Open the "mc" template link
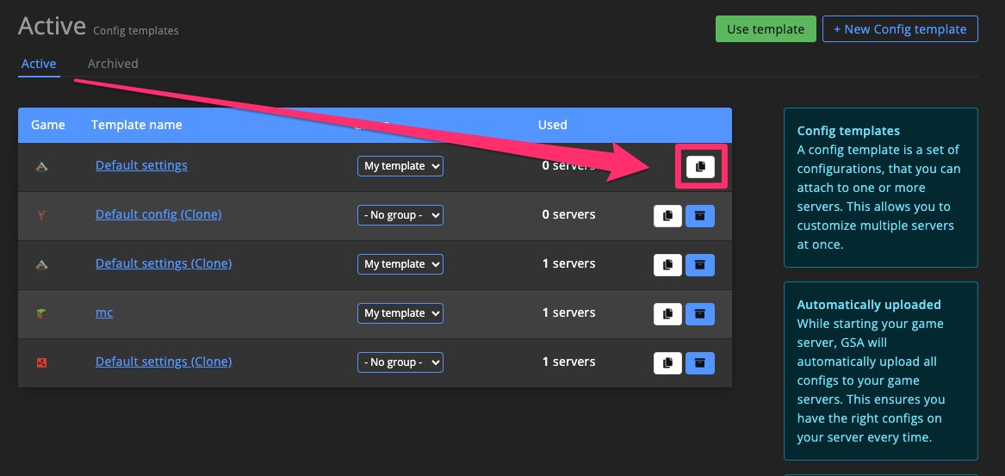The image size is (1005, 476). [x=104, y=312]
